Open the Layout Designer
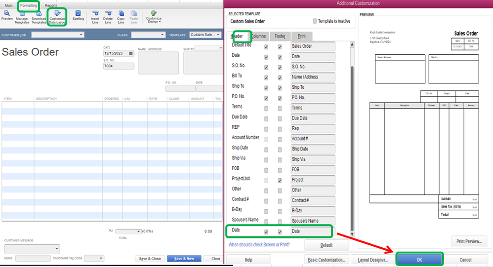Screen dimensions: 493x267 point(372,260)
